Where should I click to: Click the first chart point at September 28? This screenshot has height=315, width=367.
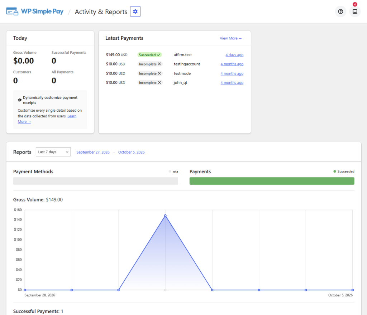25,290
